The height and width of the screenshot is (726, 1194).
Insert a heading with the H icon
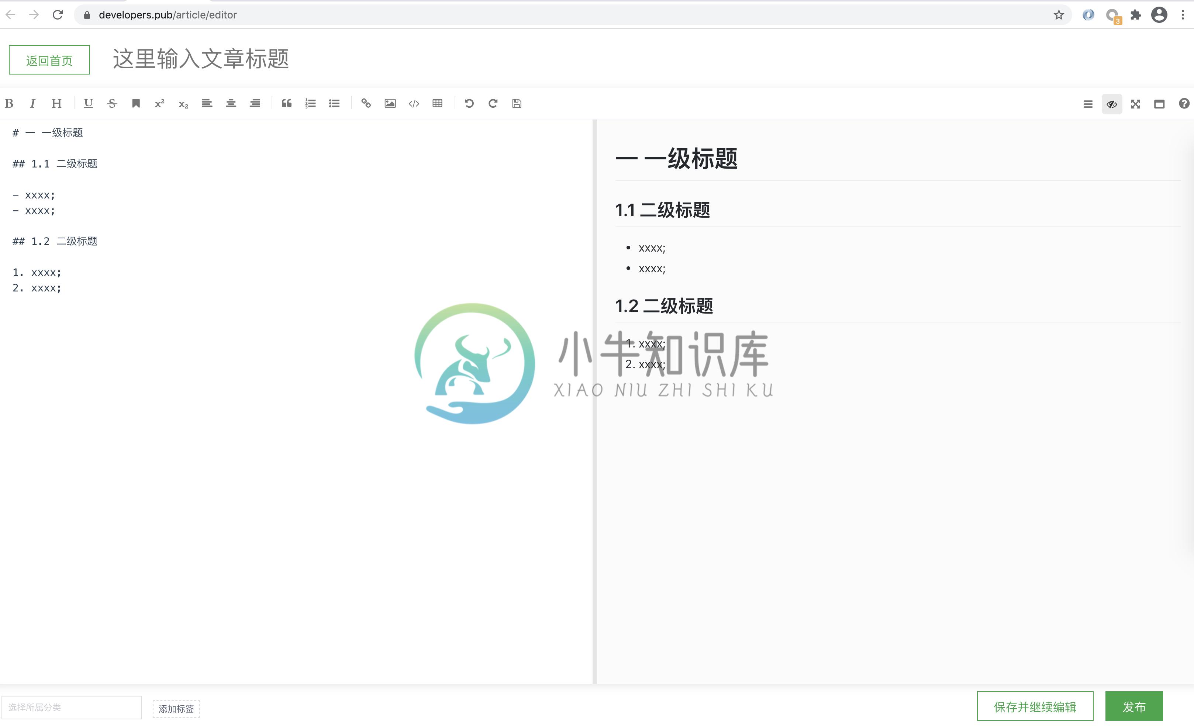coord(57,103)
